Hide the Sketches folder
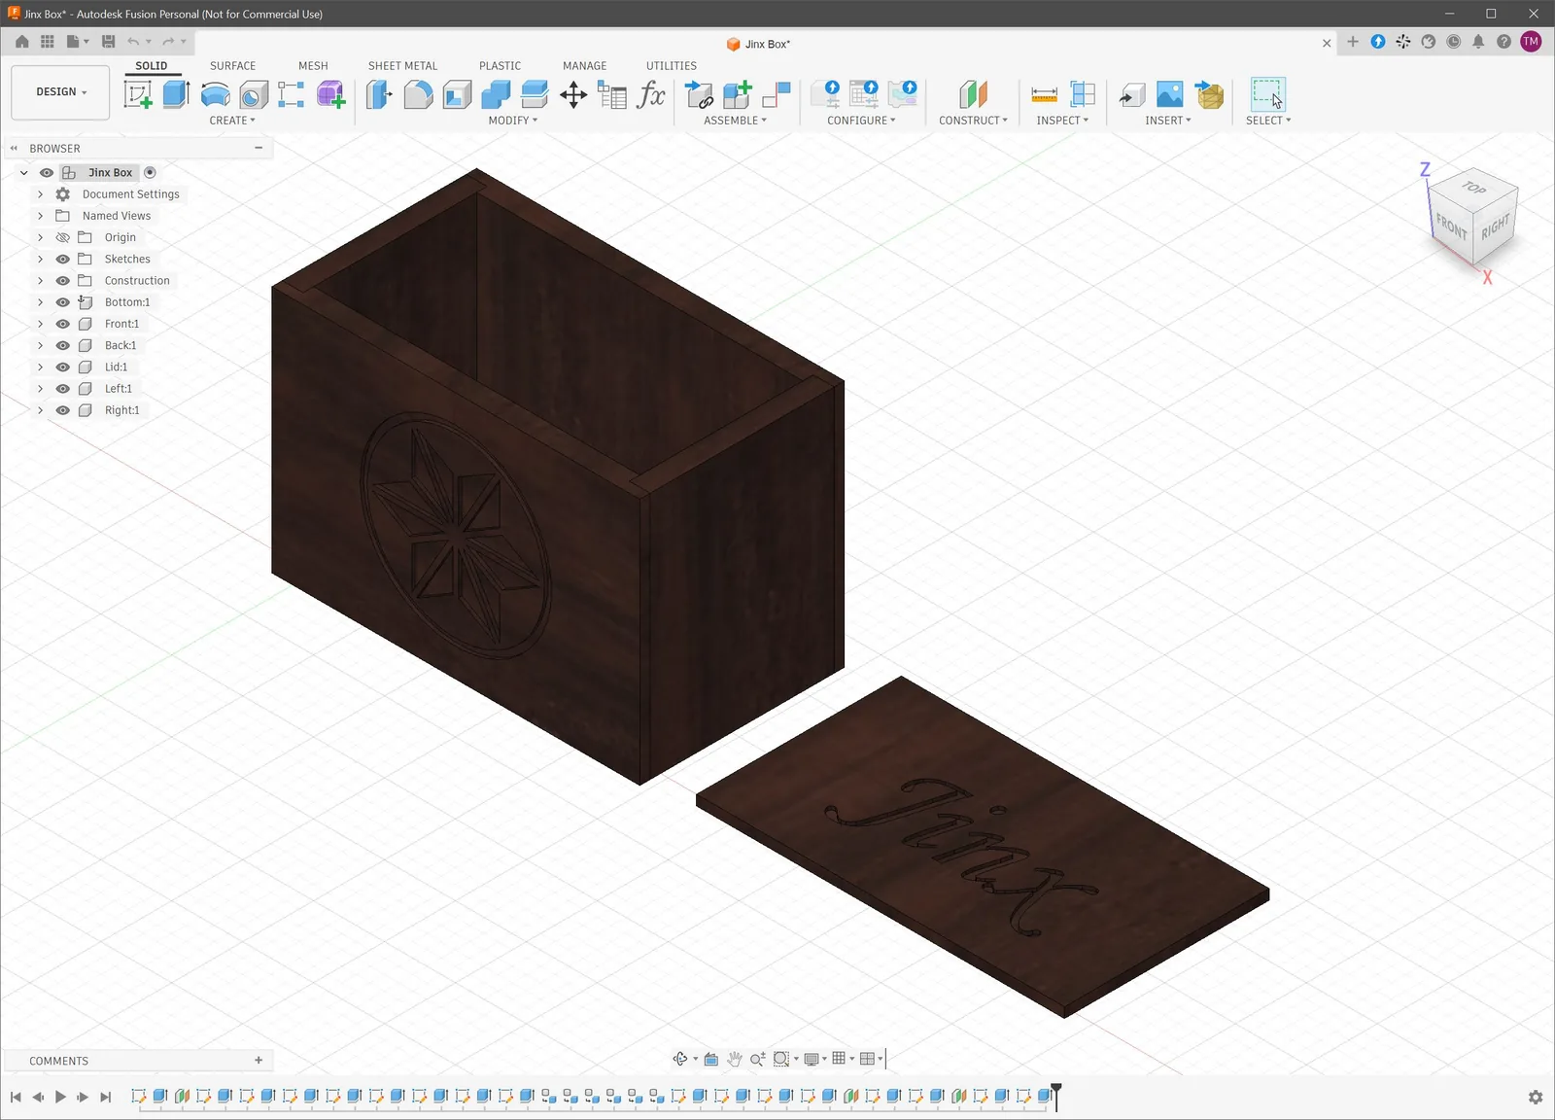The width and height of the screenshot is (1555, 1120). click(x=63, y=259)
